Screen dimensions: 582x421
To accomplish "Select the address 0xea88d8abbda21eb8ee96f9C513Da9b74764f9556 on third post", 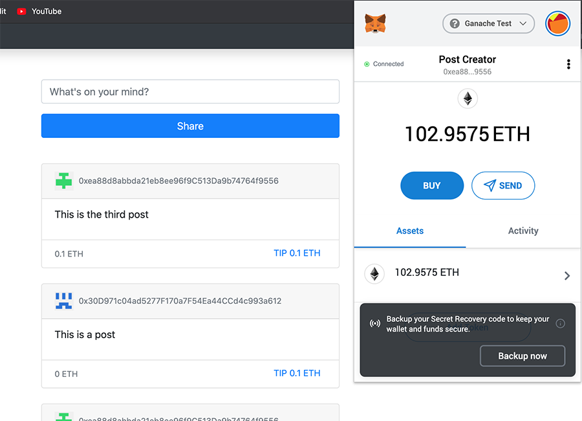I will click(178, 181).
